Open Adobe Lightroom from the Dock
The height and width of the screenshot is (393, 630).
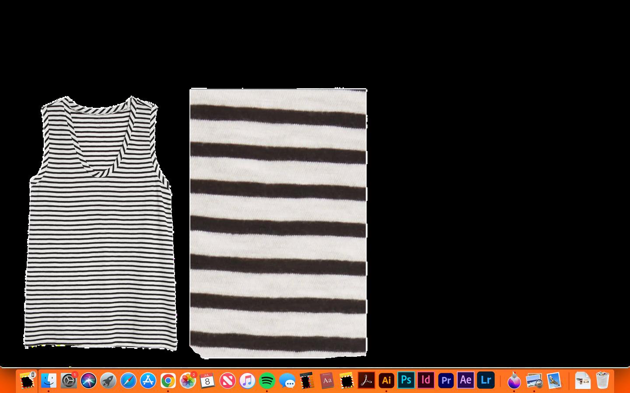(486, 380)
